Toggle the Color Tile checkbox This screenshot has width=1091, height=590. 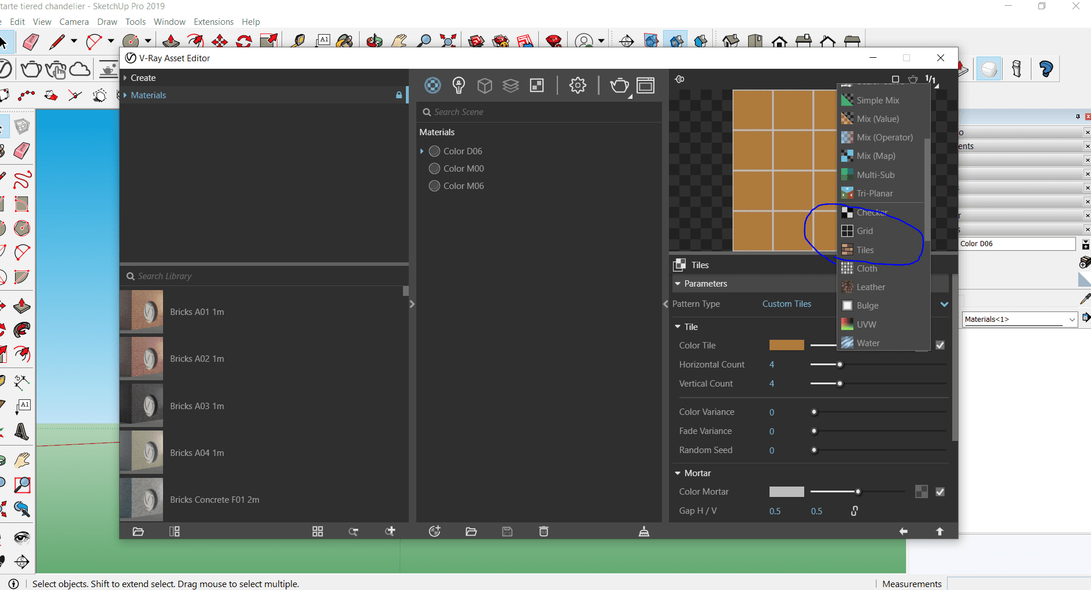coord(940,345)
